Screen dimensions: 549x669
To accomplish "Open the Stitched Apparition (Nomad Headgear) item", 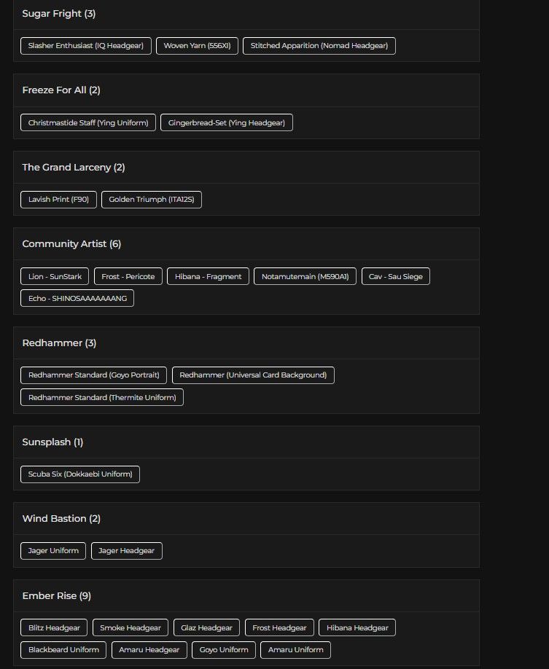I will (x=319, y=45).
